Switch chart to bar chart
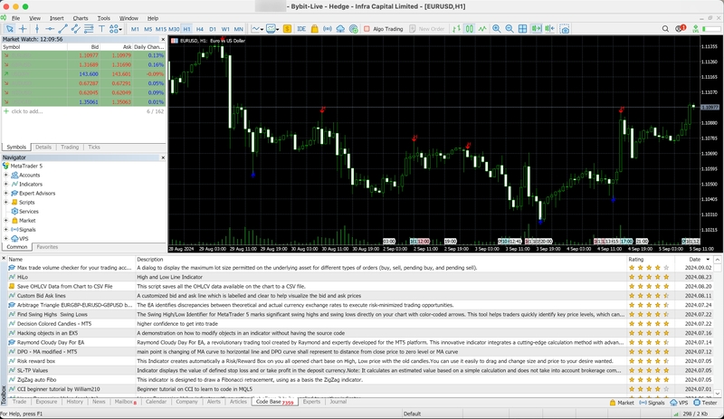Screen dimensions: 724x419 (456, 29)
